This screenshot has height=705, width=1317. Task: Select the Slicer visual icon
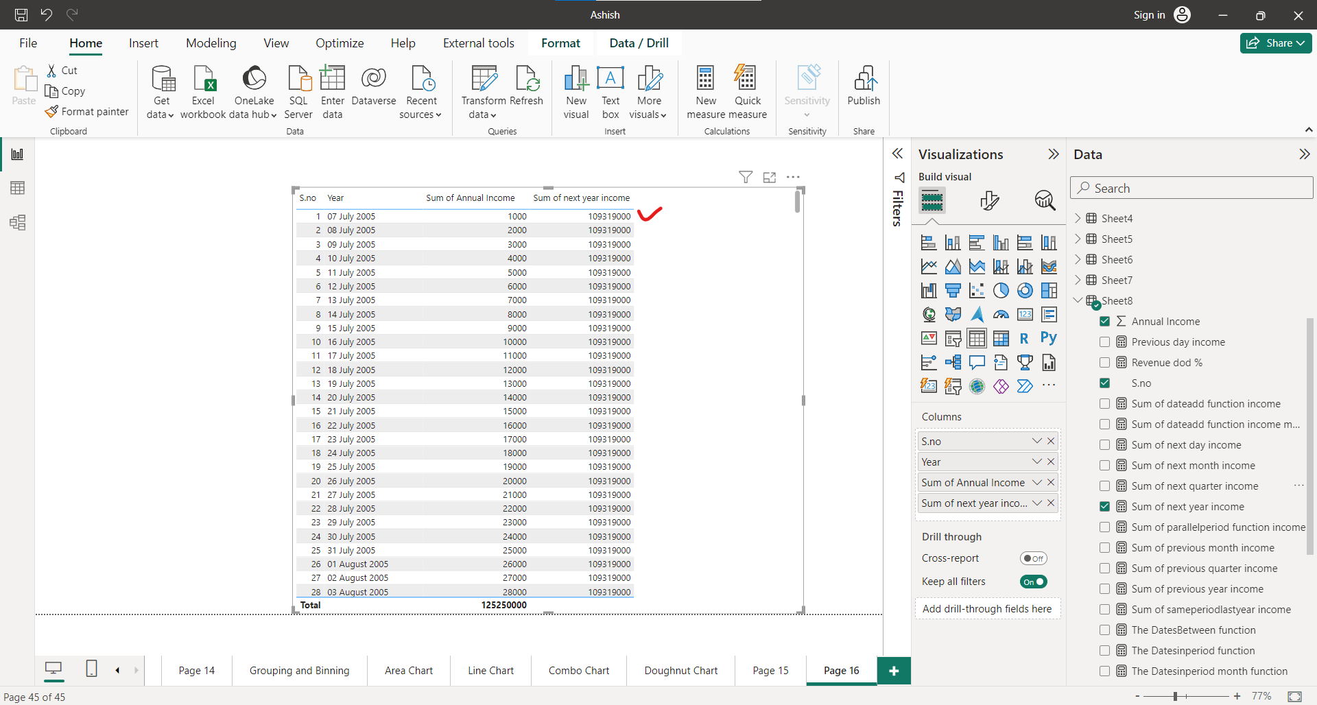(x=953, y=337)
